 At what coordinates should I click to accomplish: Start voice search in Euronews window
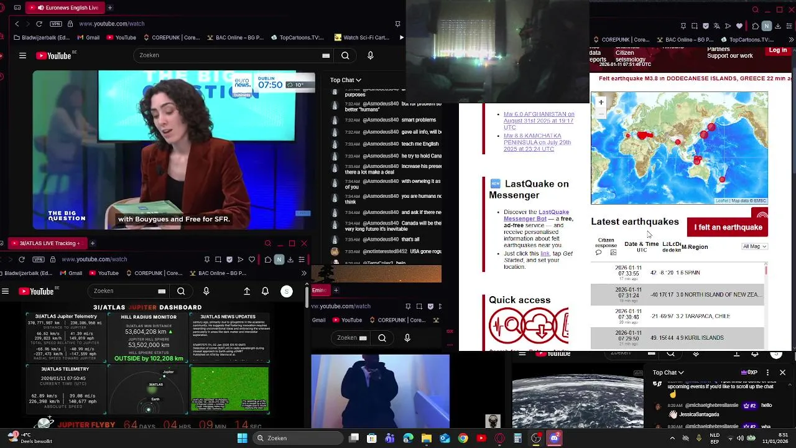coord(371,55)
